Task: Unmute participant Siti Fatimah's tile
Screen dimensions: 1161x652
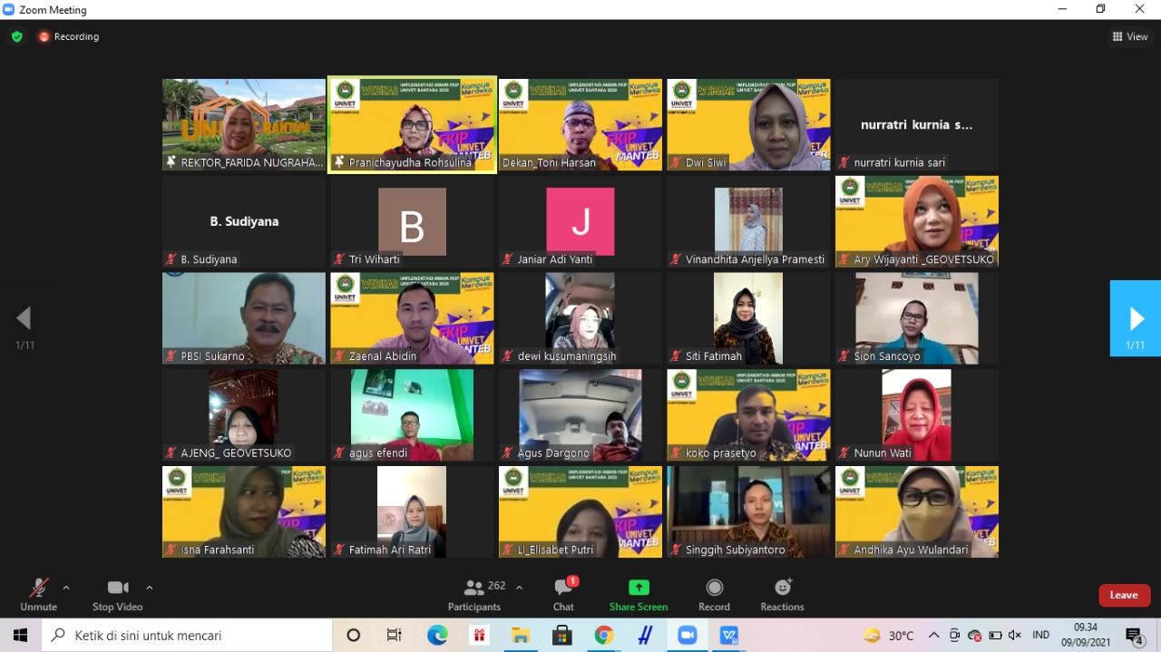Action: 675,355
